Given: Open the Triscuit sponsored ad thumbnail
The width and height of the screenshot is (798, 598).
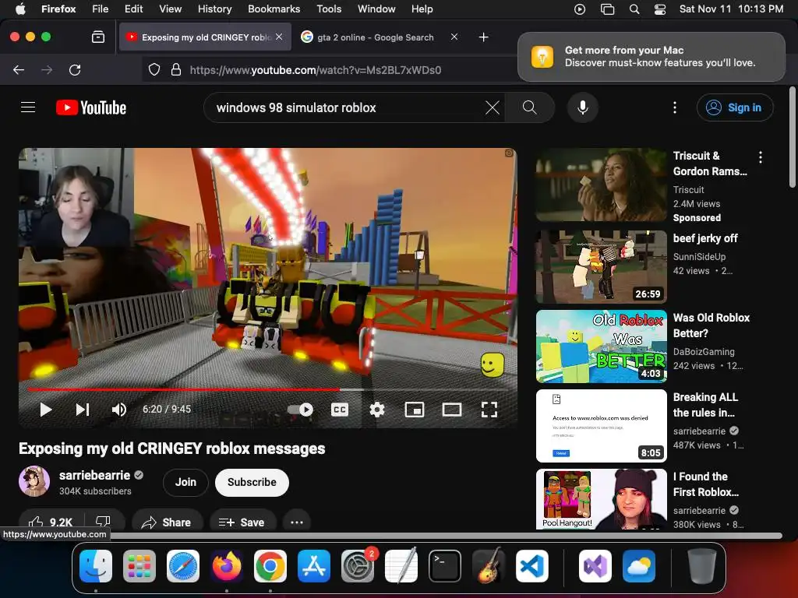Looking at the screenshot, I should [601, 185].
